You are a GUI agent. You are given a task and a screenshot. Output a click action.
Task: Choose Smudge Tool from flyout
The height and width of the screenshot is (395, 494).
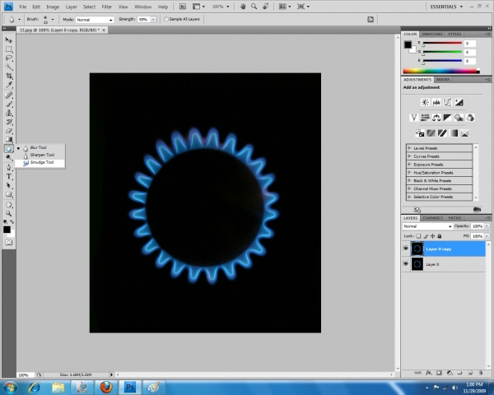[40, 162]
